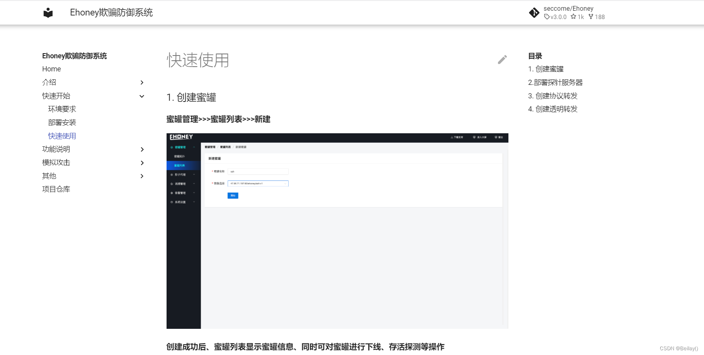Viewport: 704px width, 355px height.
Task: Click the Ehoney book logo icon
Action: point(48,13)
